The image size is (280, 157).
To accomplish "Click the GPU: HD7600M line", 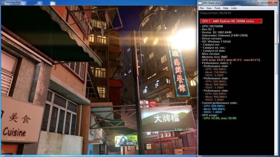I will (211, 26).
